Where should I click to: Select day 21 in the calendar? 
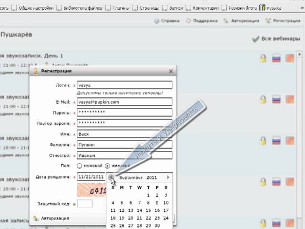(x=140, y=218)
